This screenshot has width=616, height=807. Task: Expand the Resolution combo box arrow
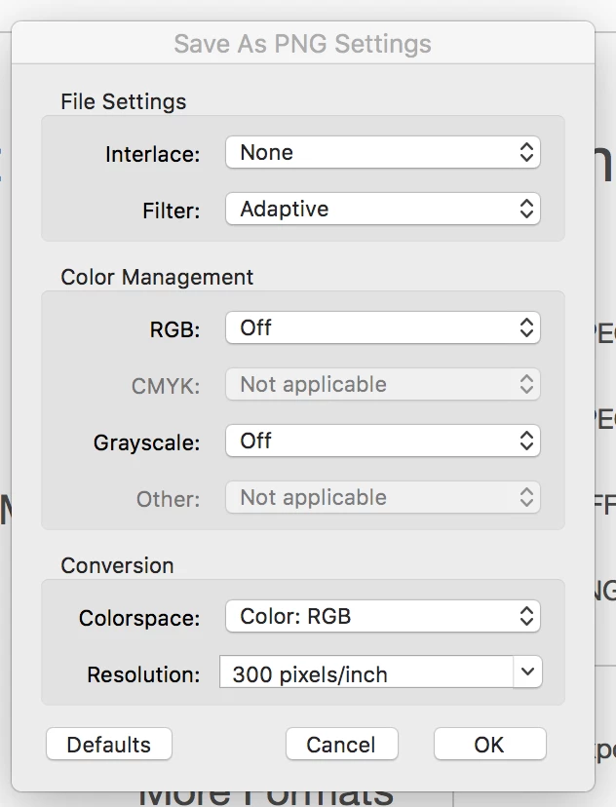tap(527, 672)
